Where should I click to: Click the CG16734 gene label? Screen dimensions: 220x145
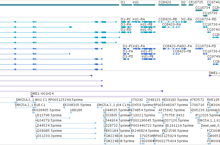[203, 8]
